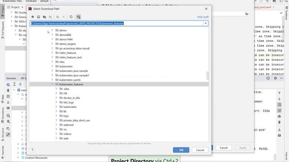Open the Persistence tool window tab
This screenshot has width=289, height=162.
(x=3, y=115)
